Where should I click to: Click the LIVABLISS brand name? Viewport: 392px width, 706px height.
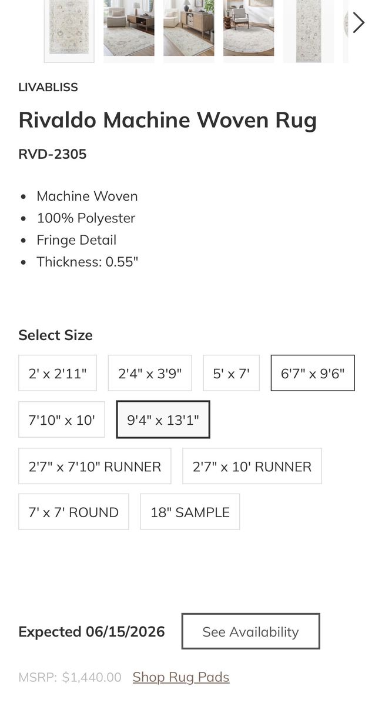pyautogui.click(x=48, y=87)
